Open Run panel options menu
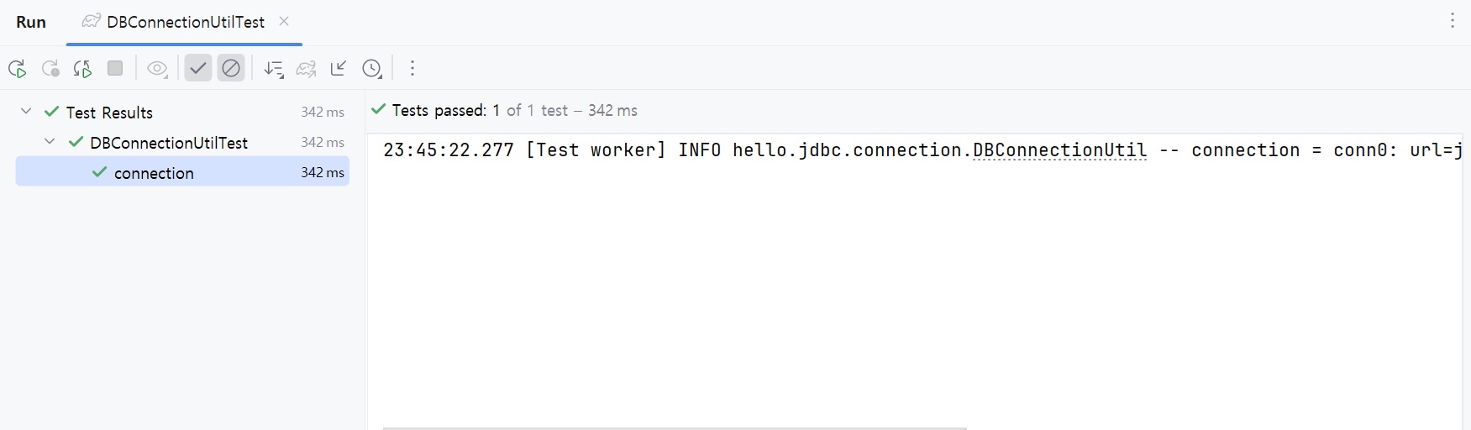 pos(1452,21)
